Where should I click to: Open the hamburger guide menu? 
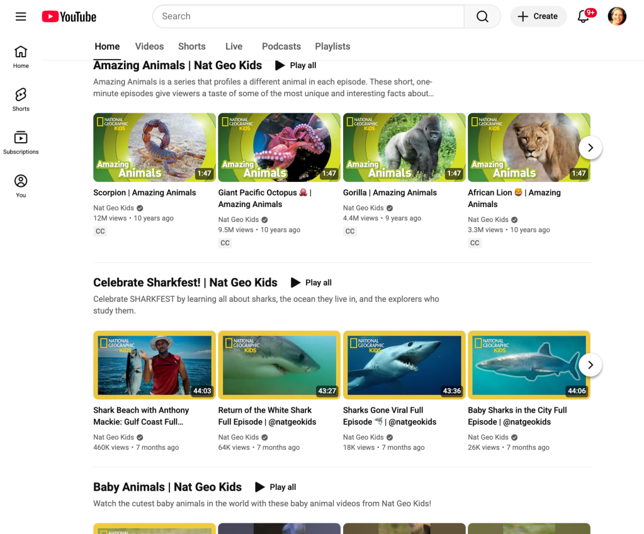pos(21,16)
